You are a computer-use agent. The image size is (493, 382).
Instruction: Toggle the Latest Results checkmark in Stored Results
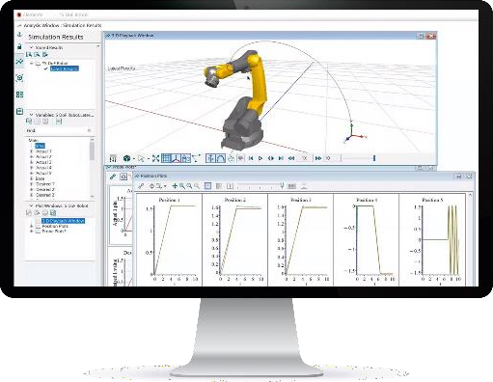click(46, 68)
